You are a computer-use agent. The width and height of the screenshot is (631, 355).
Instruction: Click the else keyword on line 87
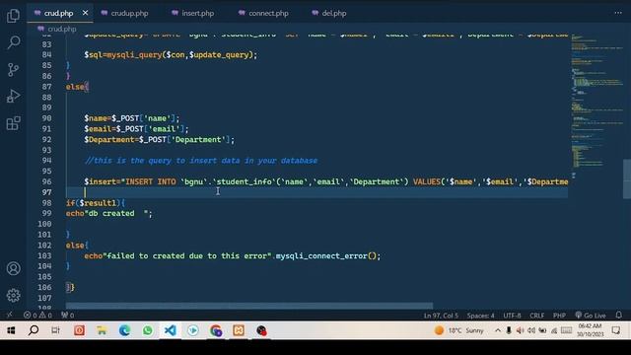[75, 87]
